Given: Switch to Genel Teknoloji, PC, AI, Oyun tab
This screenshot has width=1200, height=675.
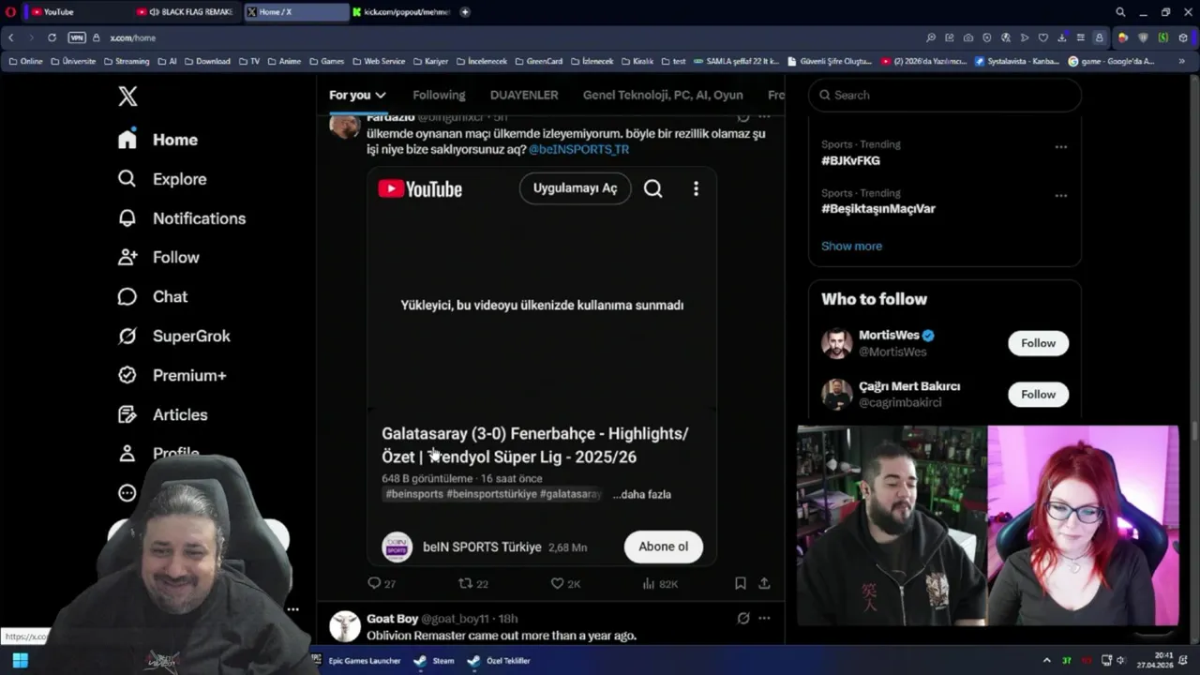Looking at the screenshot, I should click(663, 95).
